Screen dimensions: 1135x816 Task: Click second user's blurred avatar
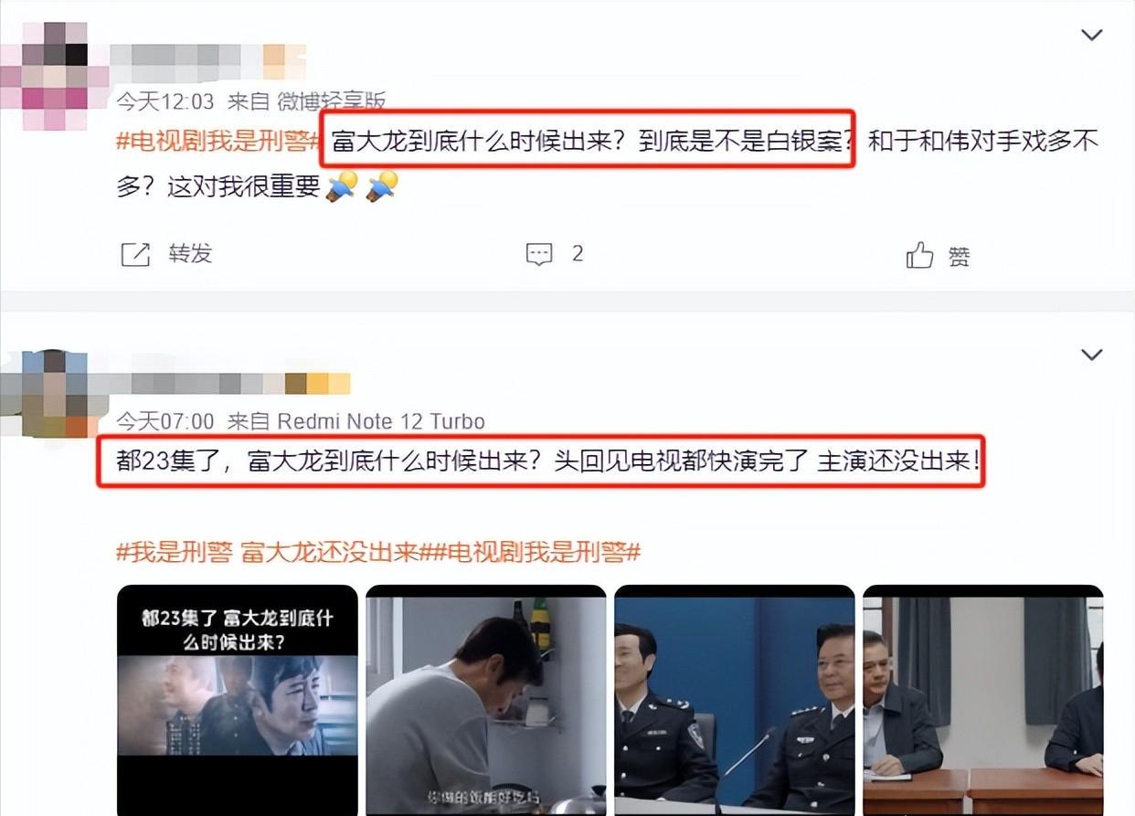tap(45, 394)
